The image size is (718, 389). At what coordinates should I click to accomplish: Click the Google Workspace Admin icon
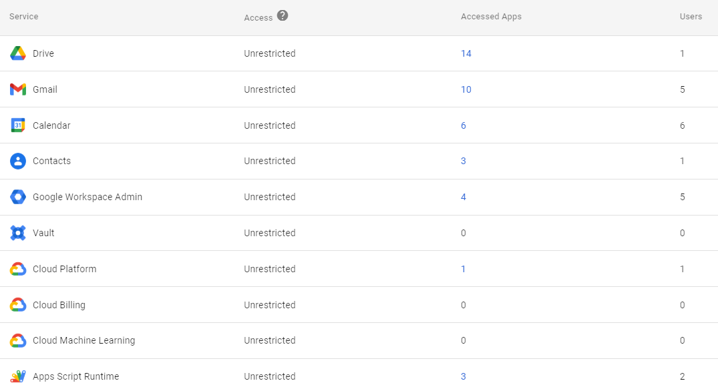coord(17,197)
